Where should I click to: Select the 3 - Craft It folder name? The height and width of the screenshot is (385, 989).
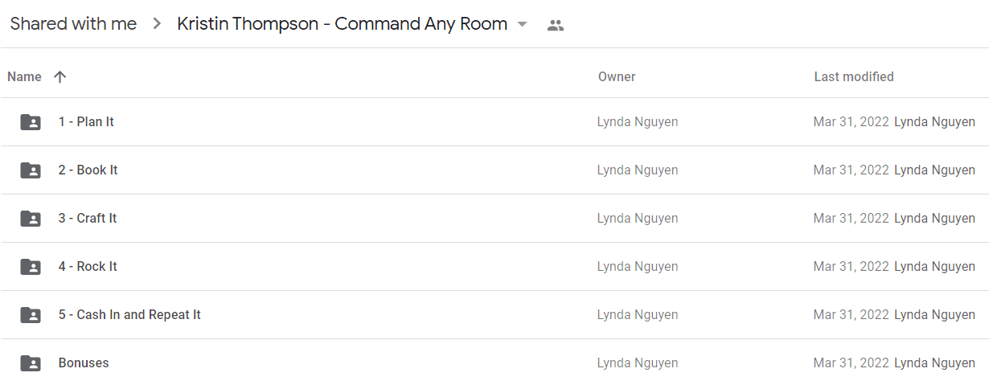(88, 219)
